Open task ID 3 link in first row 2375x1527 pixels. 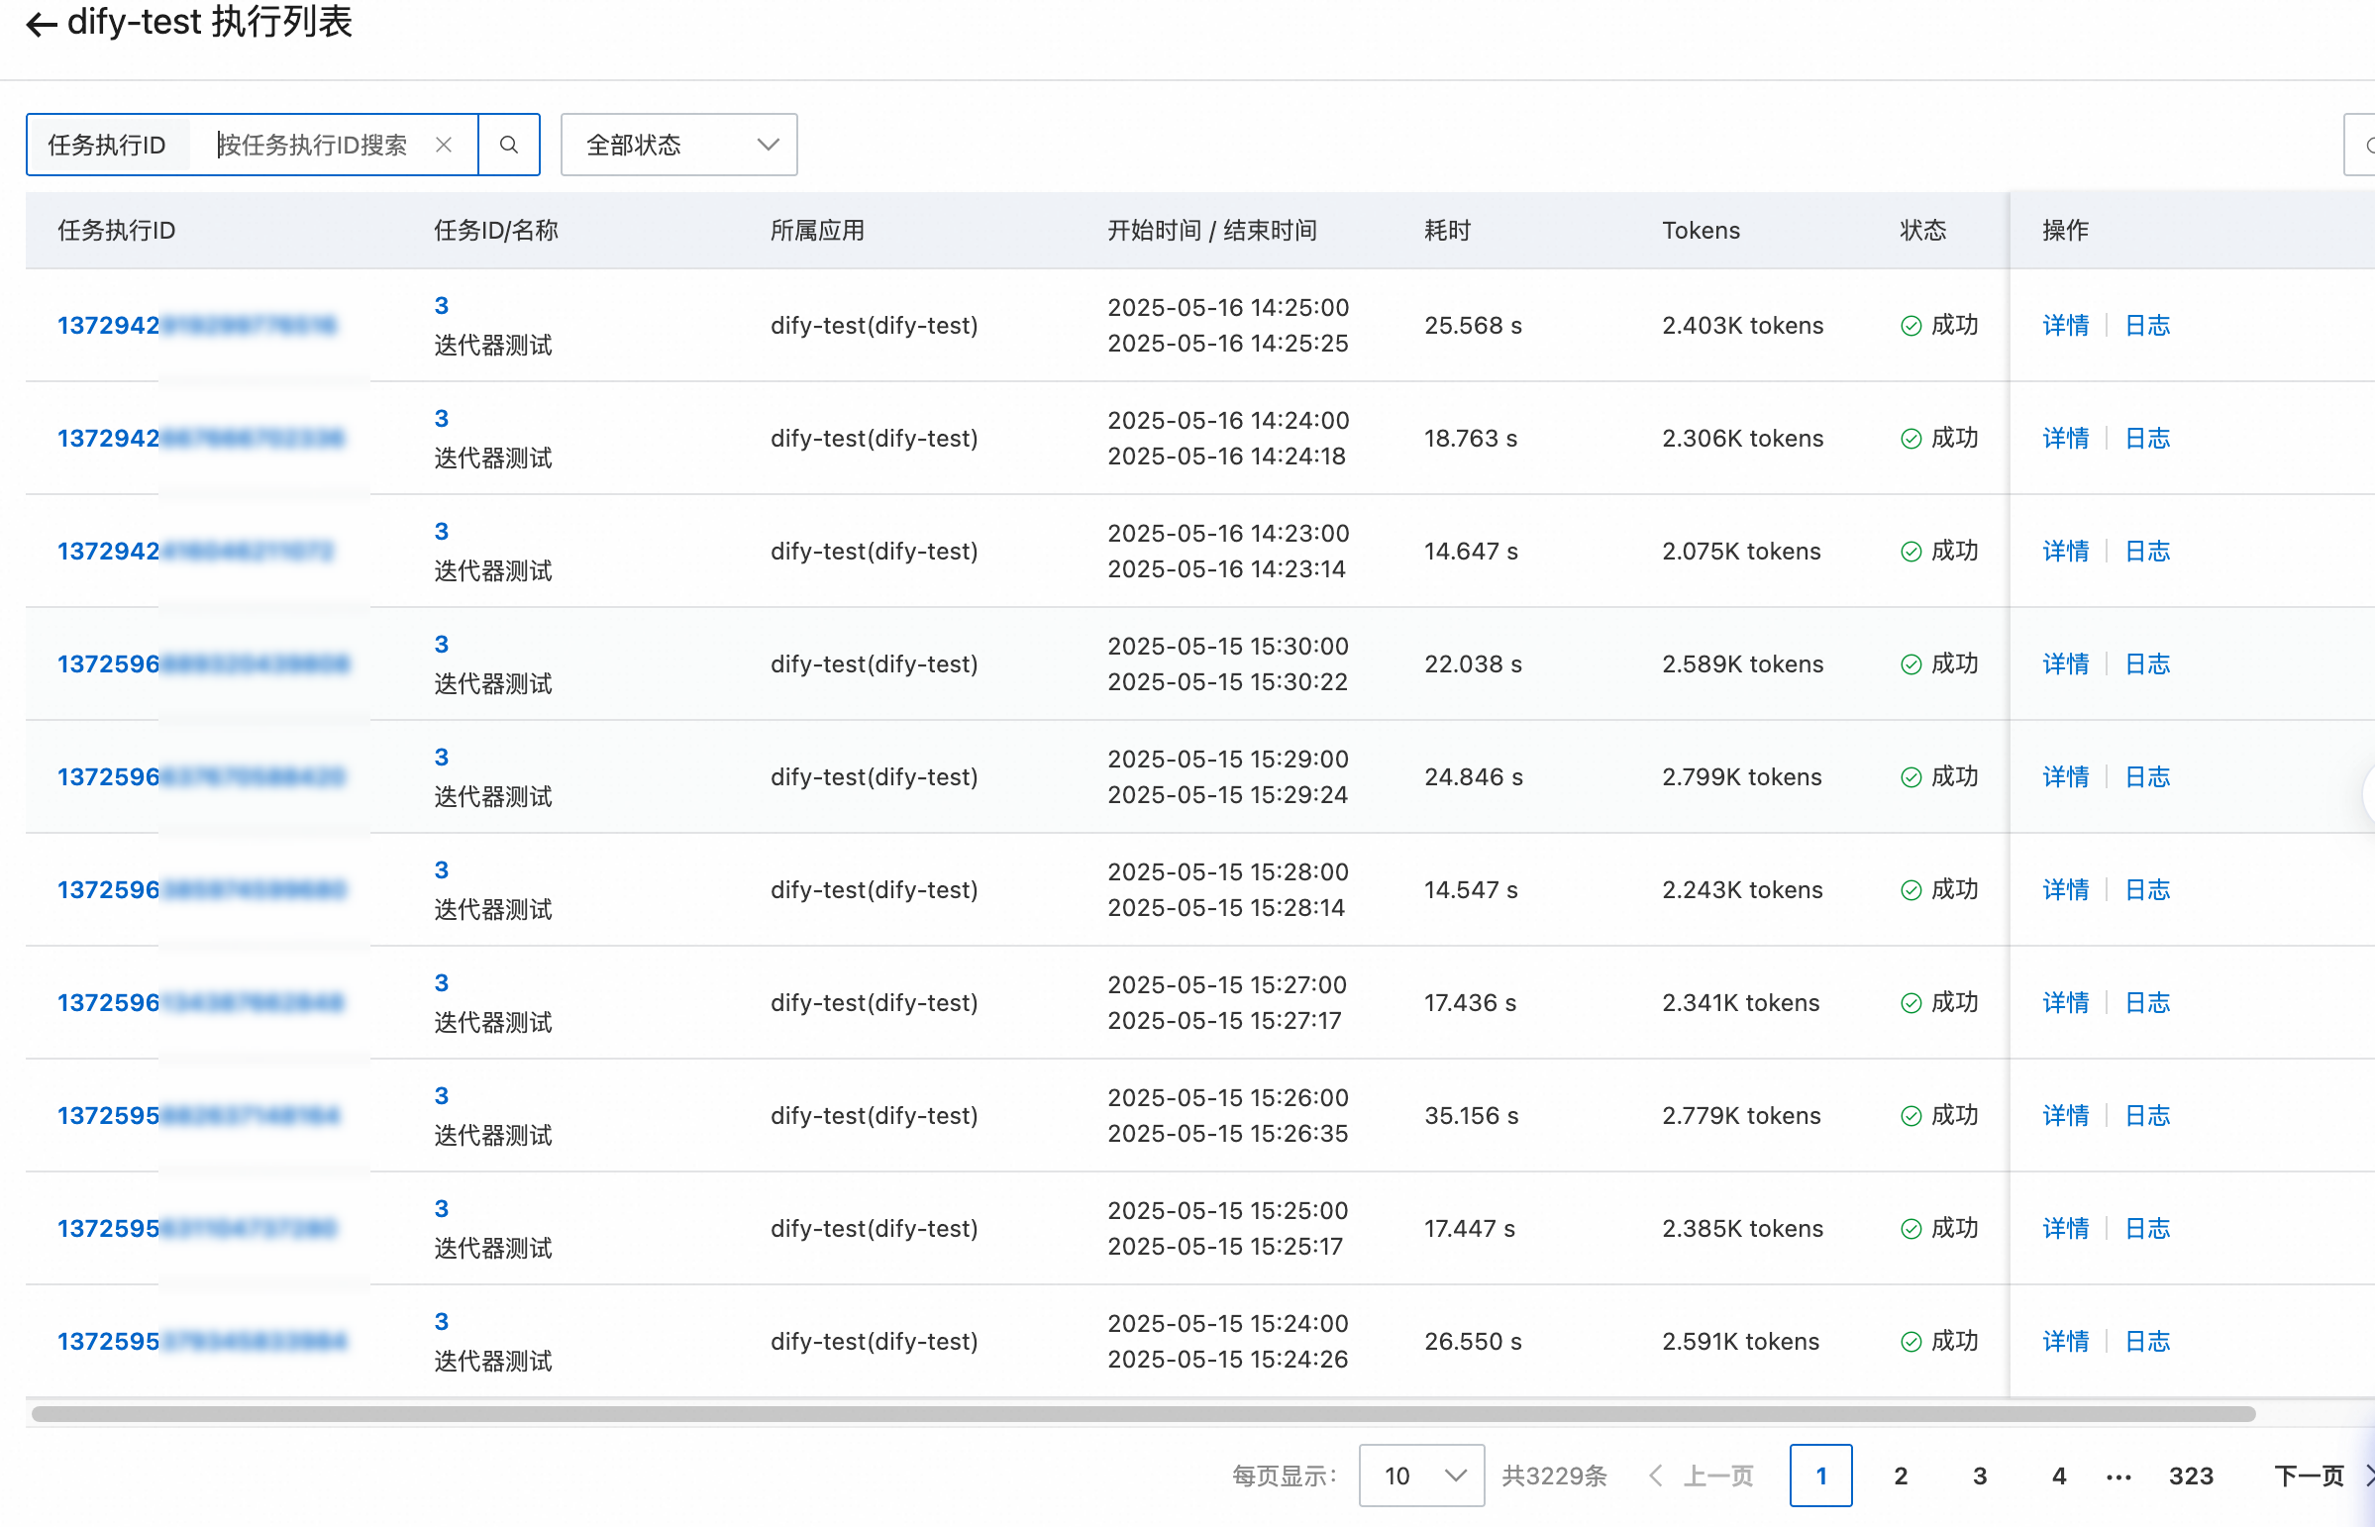pos(442,306)
